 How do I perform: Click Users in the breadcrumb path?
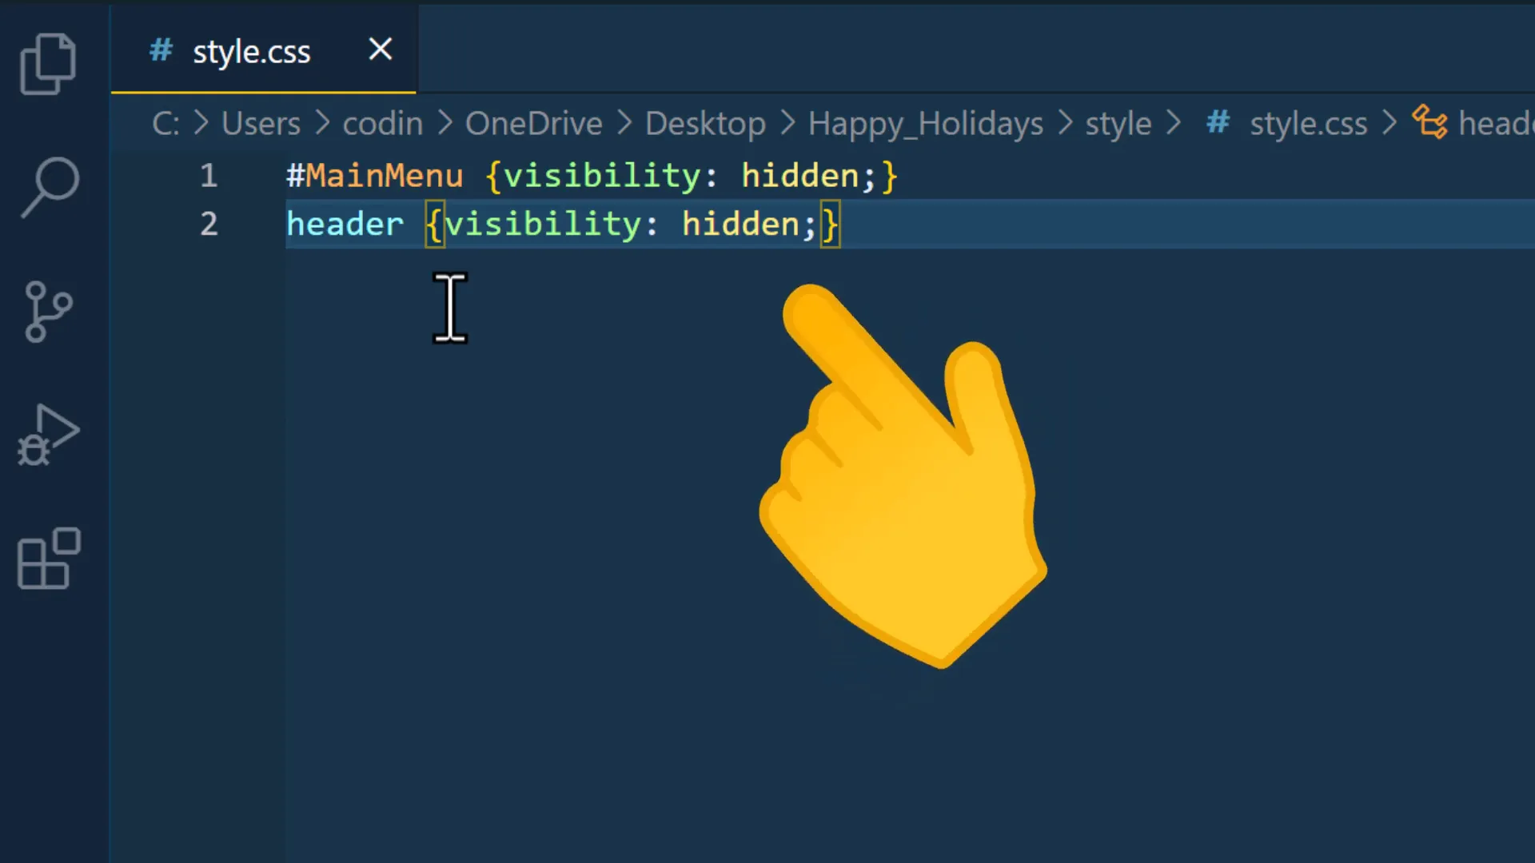click(x=261, y=123)
